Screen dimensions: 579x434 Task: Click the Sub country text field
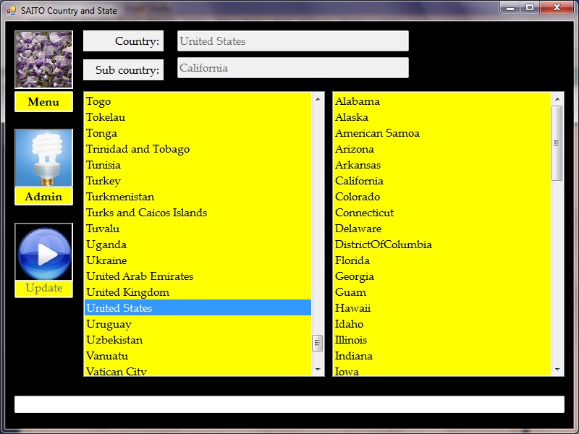pos(292,68)
